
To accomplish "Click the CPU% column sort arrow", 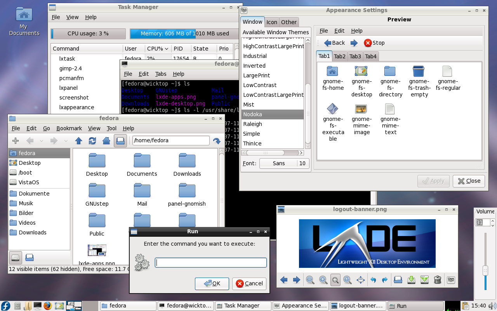I will tap(167, 49).
